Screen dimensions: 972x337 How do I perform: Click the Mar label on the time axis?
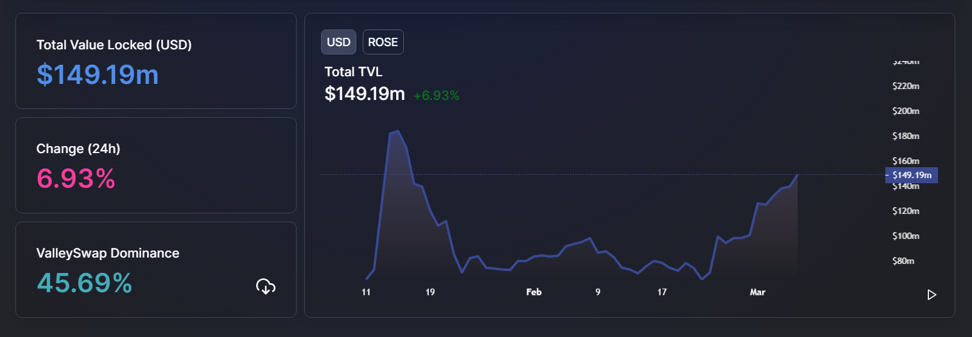[x=758, y=292]
